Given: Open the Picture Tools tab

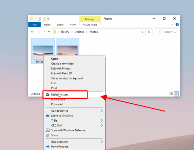Looking at the screenshot, I should [90, 25].
